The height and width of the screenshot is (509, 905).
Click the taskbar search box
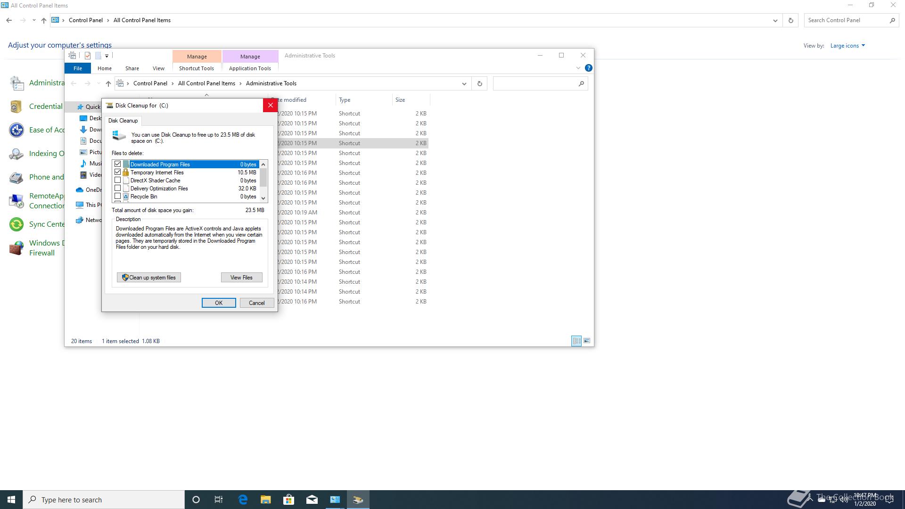104,500
